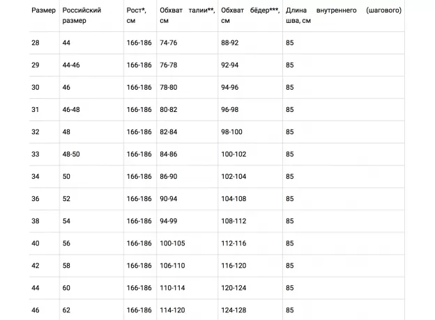This screenshot has height=320, width=435.
Task: Select the waist value 82-84 cell
Action: point(168,132)
